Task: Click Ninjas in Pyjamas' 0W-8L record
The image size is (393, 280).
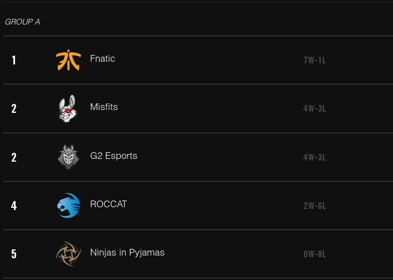Action: point(315,254)
